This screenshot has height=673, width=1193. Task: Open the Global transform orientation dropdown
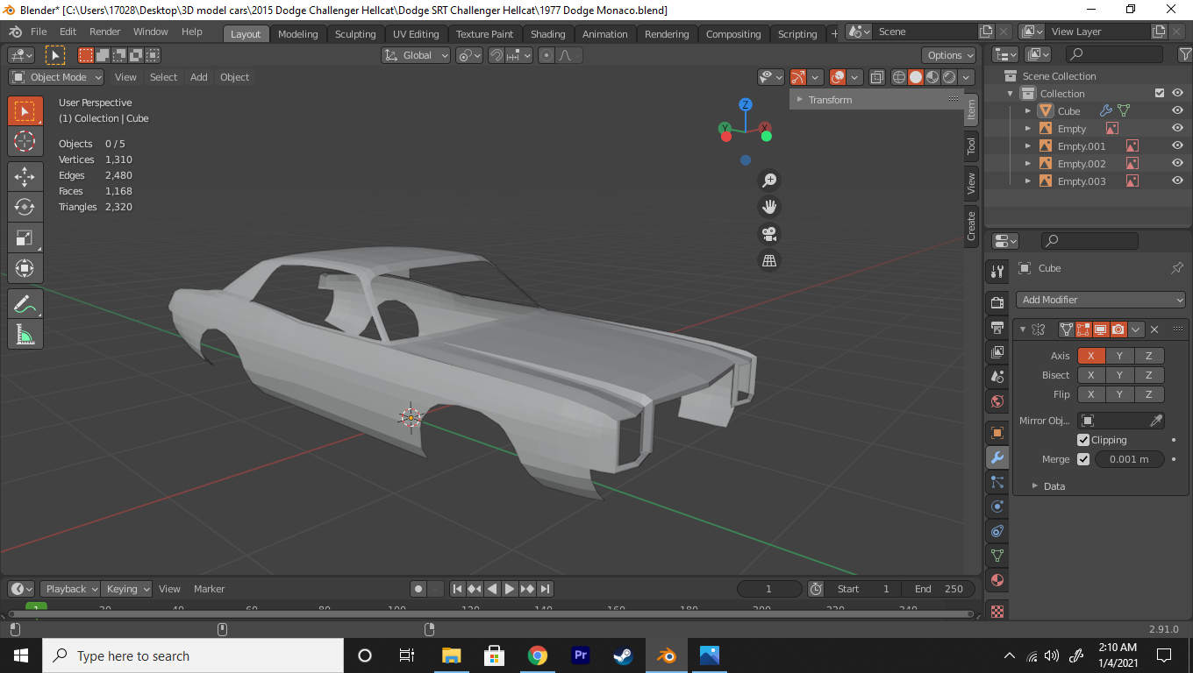coord(417,55)
